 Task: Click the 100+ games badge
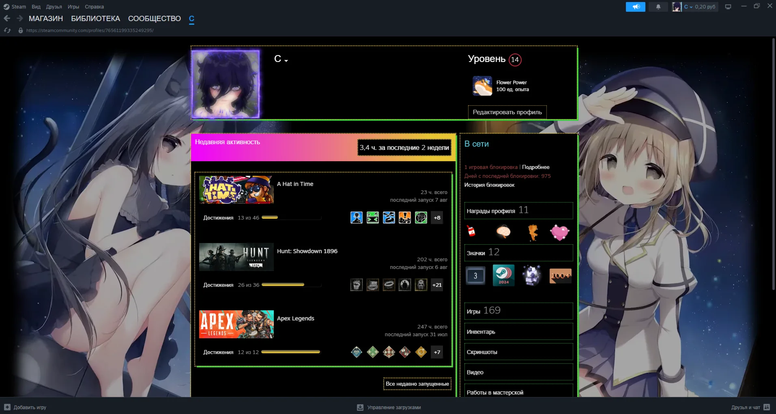tap(560, 276)
